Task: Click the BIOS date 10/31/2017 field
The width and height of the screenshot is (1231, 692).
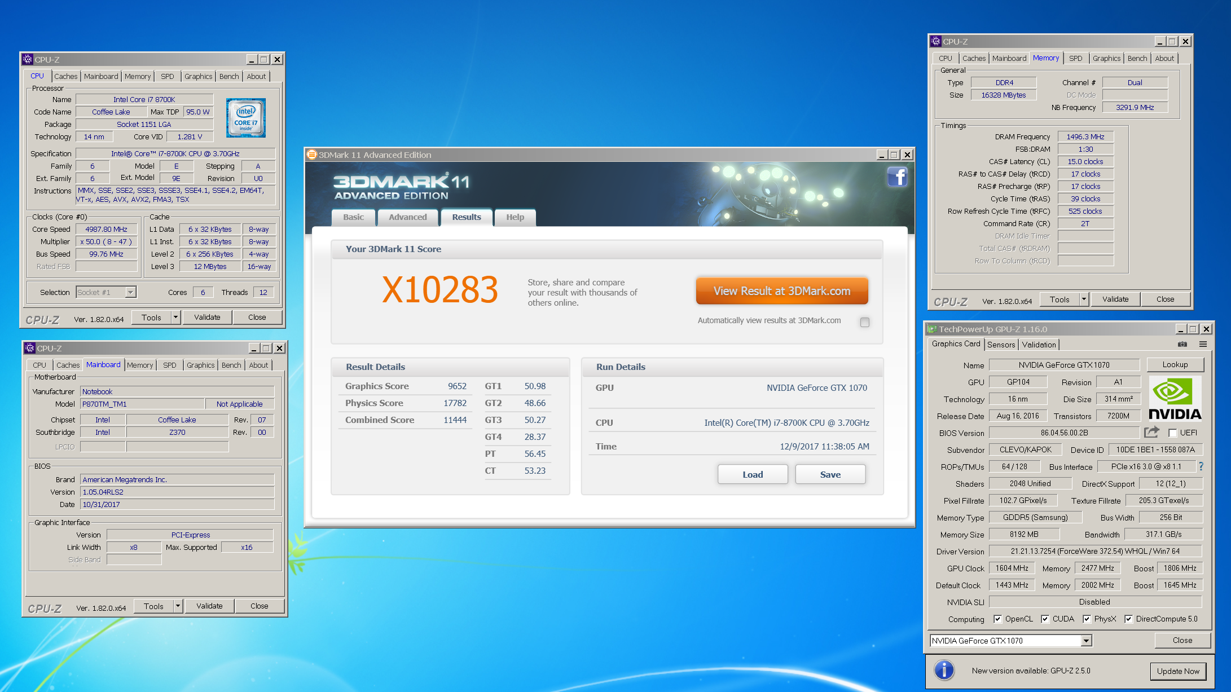Action: 177,504
